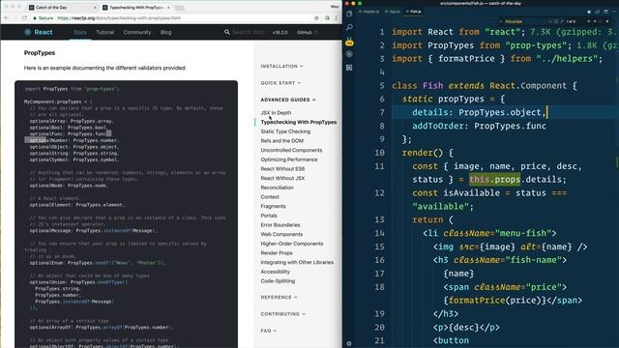Reload the page in Chrome
The width and height of the screenshot is (619, 348).
(24, 17)
